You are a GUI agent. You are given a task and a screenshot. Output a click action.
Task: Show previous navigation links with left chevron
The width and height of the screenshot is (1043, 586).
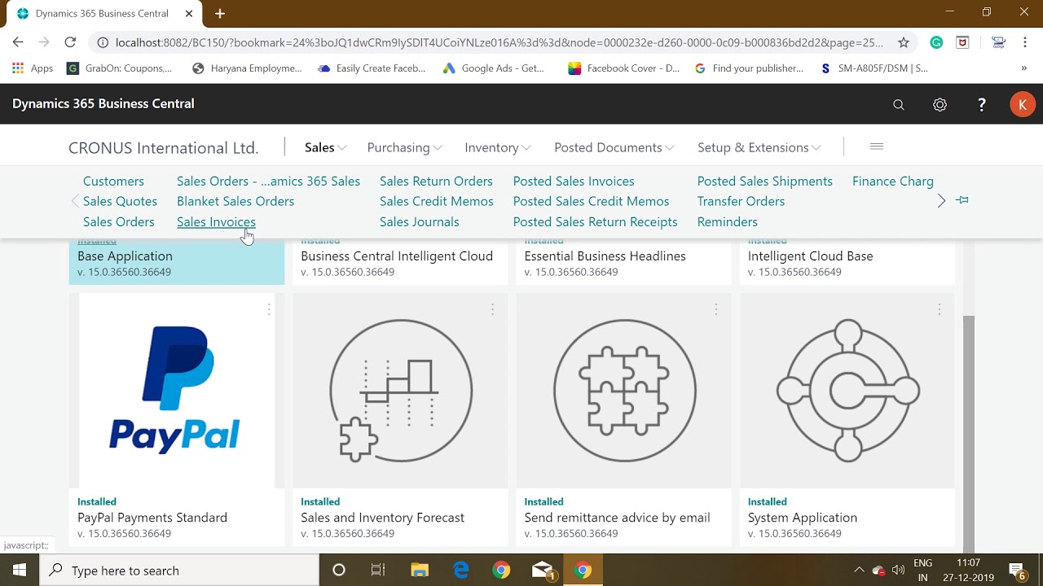[75, 201]
